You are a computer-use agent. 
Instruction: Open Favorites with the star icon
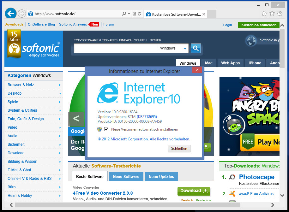click(x=272, y=14)
